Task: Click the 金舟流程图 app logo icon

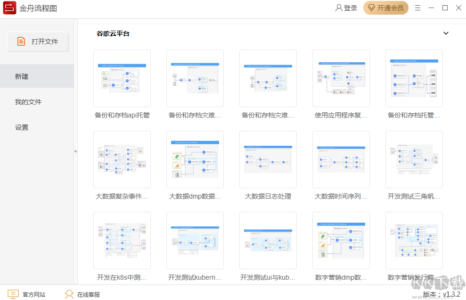Action: (9, 8)
